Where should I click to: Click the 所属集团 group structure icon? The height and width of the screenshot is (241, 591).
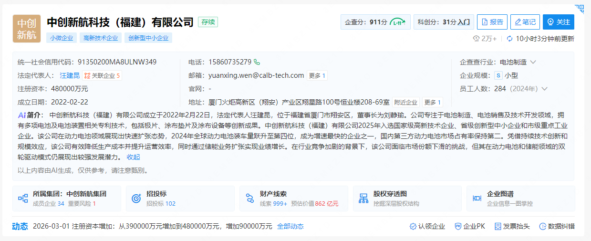tap(23, 199)
